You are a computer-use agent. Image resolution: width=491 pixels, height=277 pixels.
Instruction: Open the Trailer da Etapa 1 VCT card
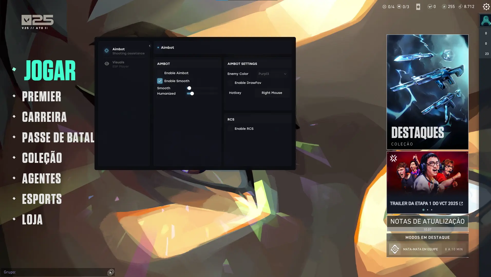pos(428,182)
